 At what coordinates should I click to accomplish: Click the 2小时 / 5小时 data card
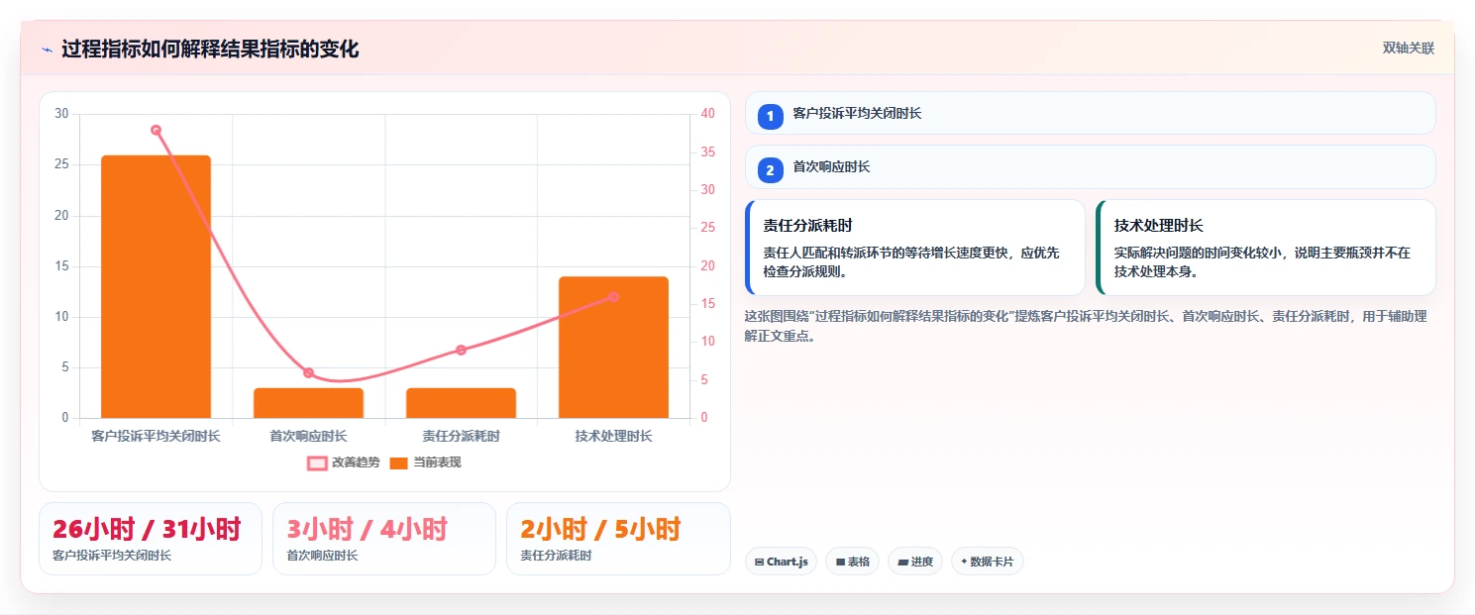point(618,539)
